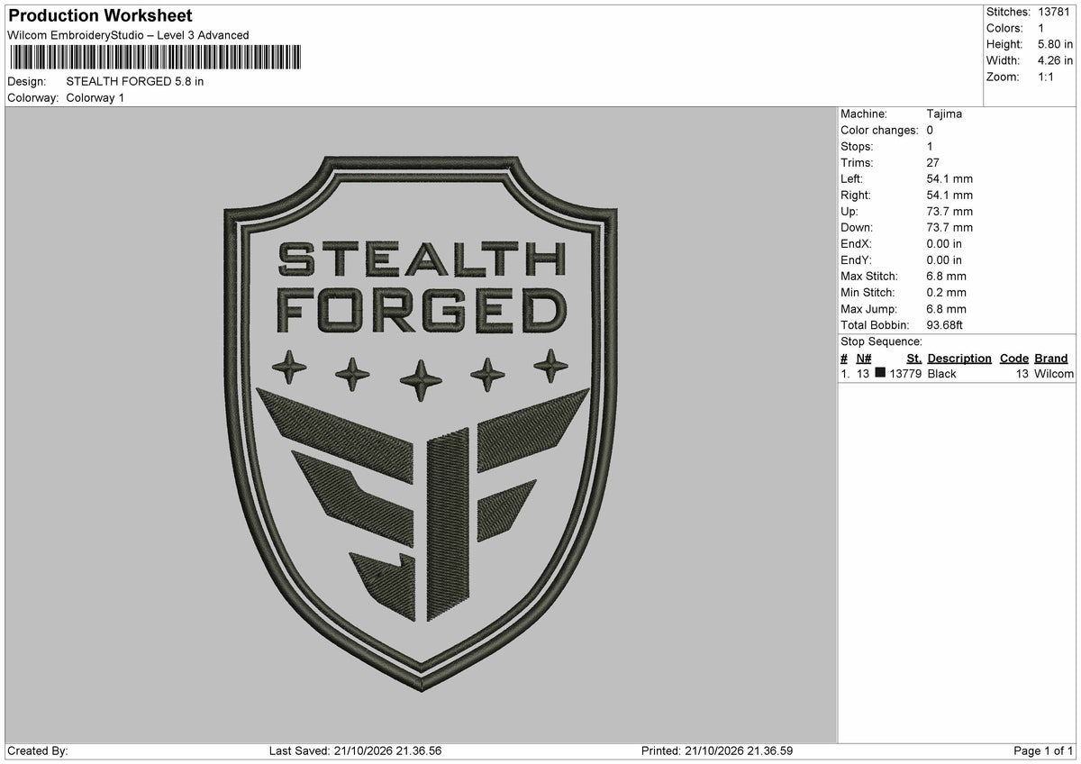This screenshot has height=764, width=1081.
Task: Select the Max Stitch value 6.8 mm
Action: point(946,276)
